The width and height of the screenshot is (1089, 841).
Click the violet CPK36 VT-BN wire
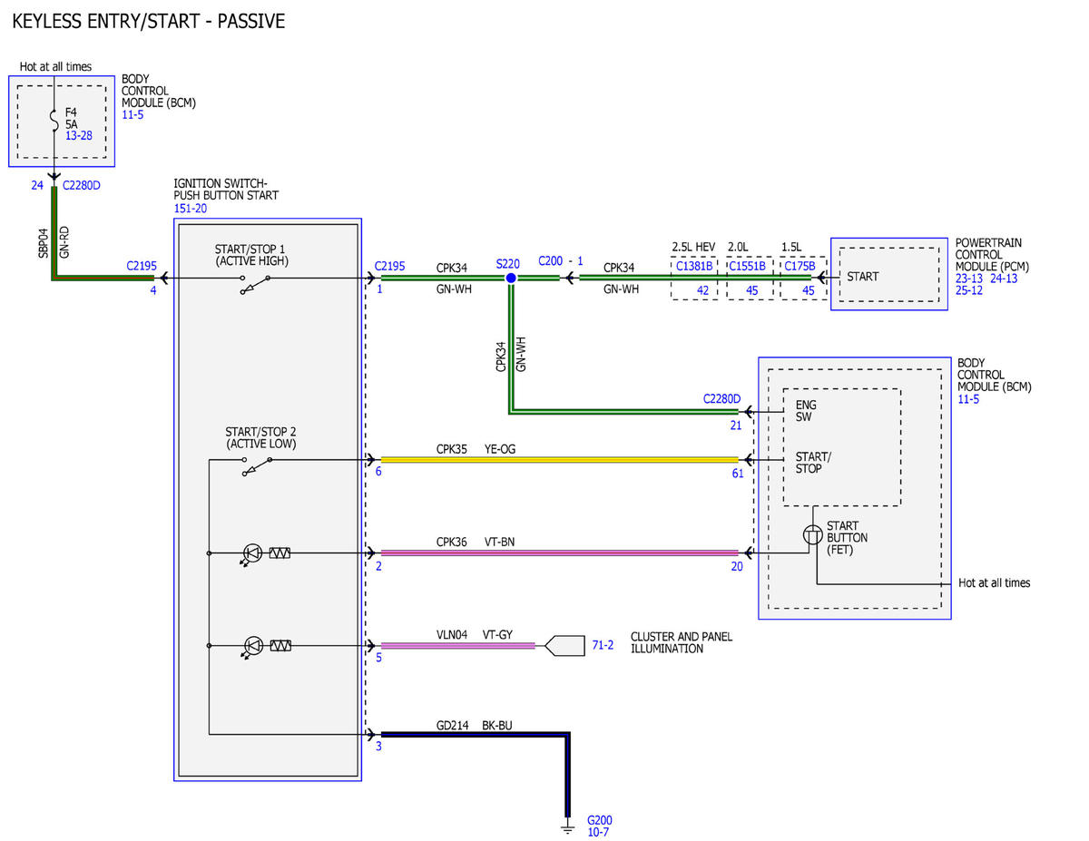(560, 553)
